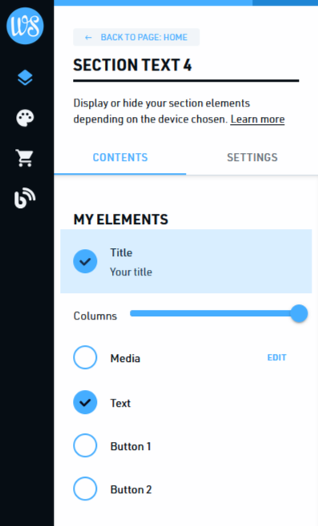
Task: Click the WS logo icon
Action: (25, 26)
